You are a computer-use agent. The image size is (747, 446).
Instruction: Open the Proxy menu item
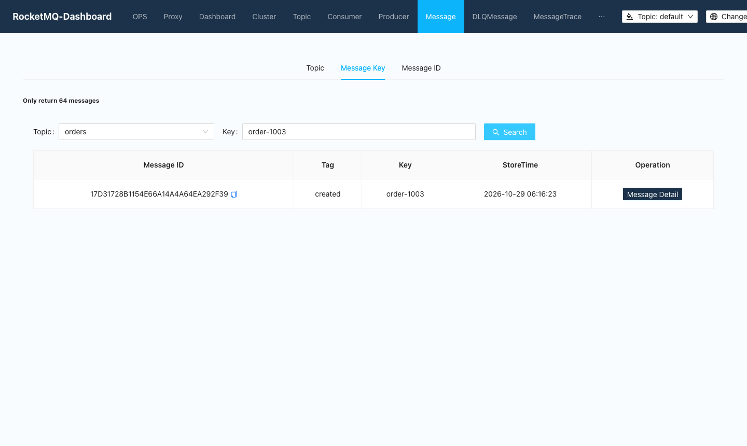[x=173, y=17]
